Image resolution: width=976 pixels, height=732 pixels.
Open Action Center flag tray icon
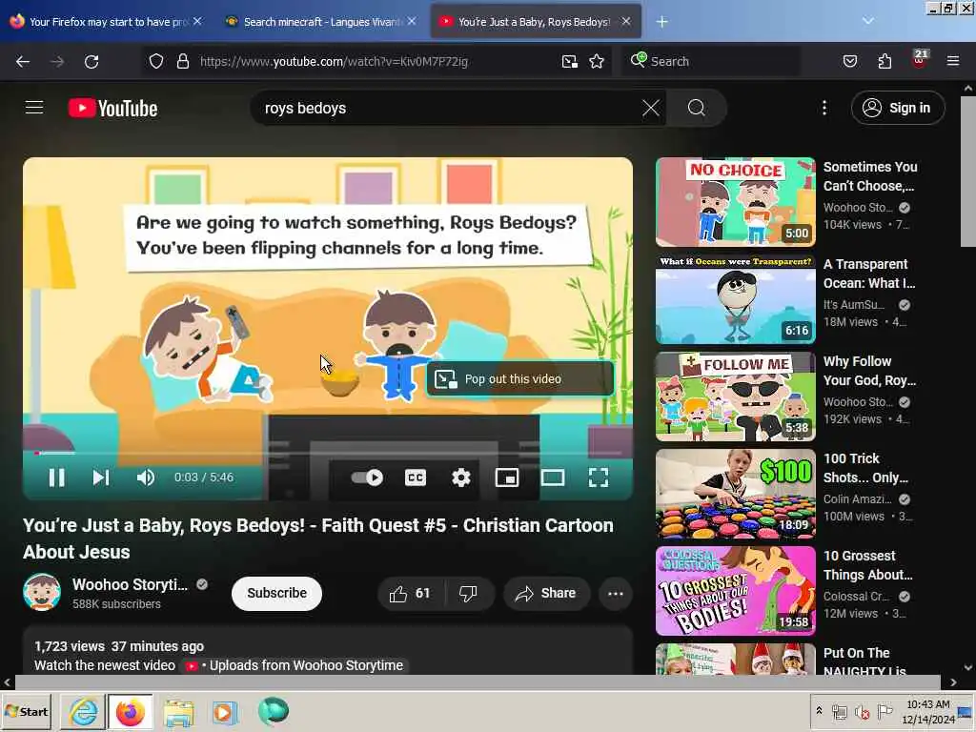click(x=884, y=711)
